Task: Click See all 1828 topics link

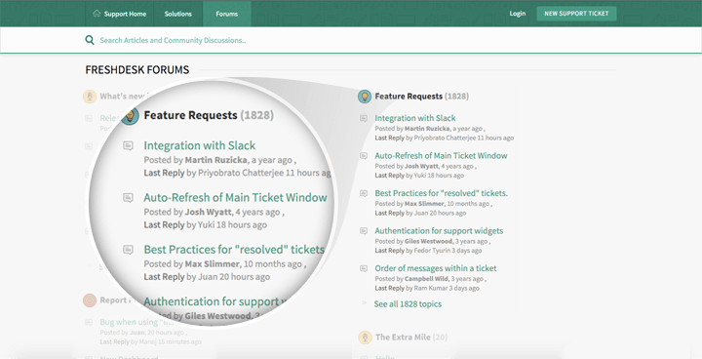Action: tap(408, 303)
